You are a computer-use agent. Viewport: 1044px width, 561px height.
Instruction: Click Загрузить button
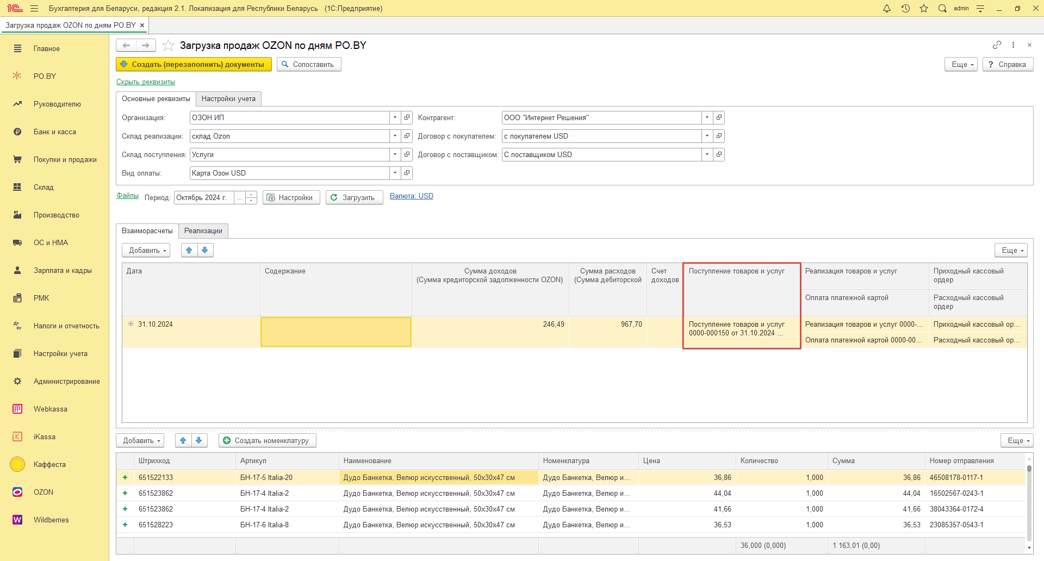pyautogui.click(x=354, y=197)
